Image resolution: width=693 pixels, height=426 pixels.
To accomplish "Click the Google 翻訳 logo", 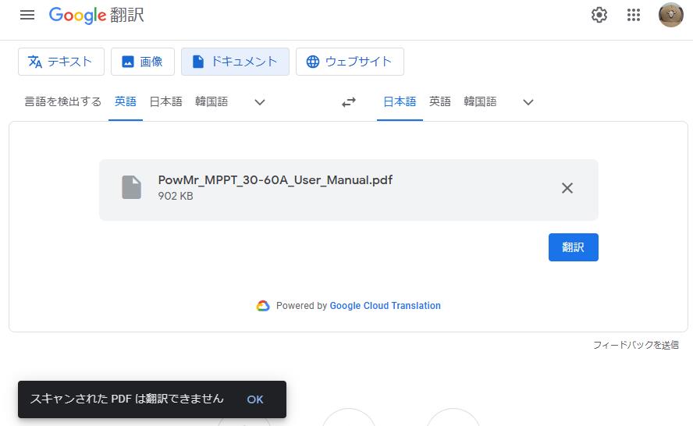I will [96, 15].
